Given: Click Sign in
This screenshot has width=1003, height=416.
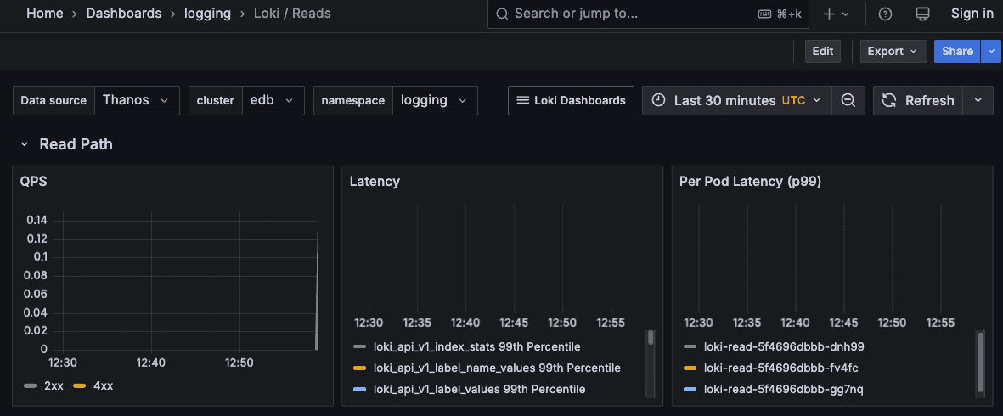Looking at the screenshot, I should coord(972,14).
